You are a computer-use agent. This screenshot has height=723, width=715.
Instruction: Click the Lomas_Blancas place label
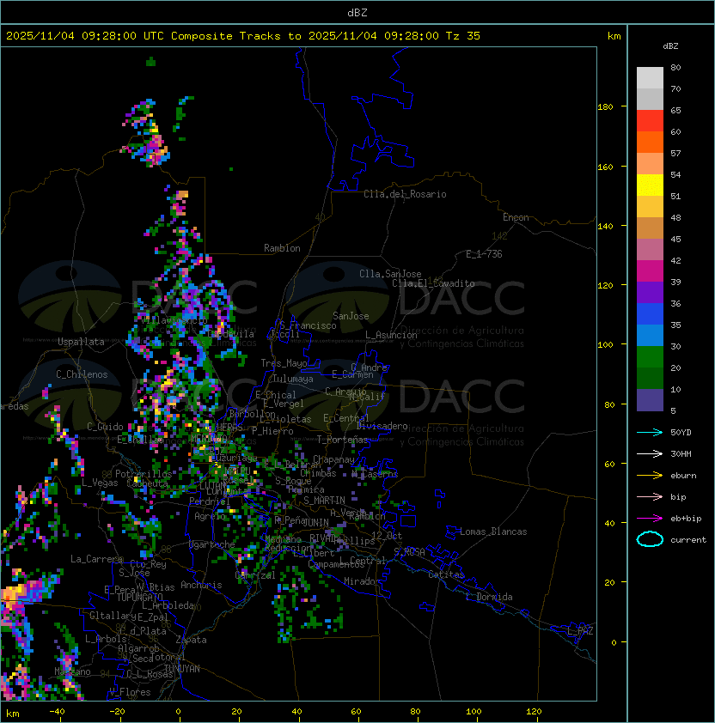click(x=493, y=532)
